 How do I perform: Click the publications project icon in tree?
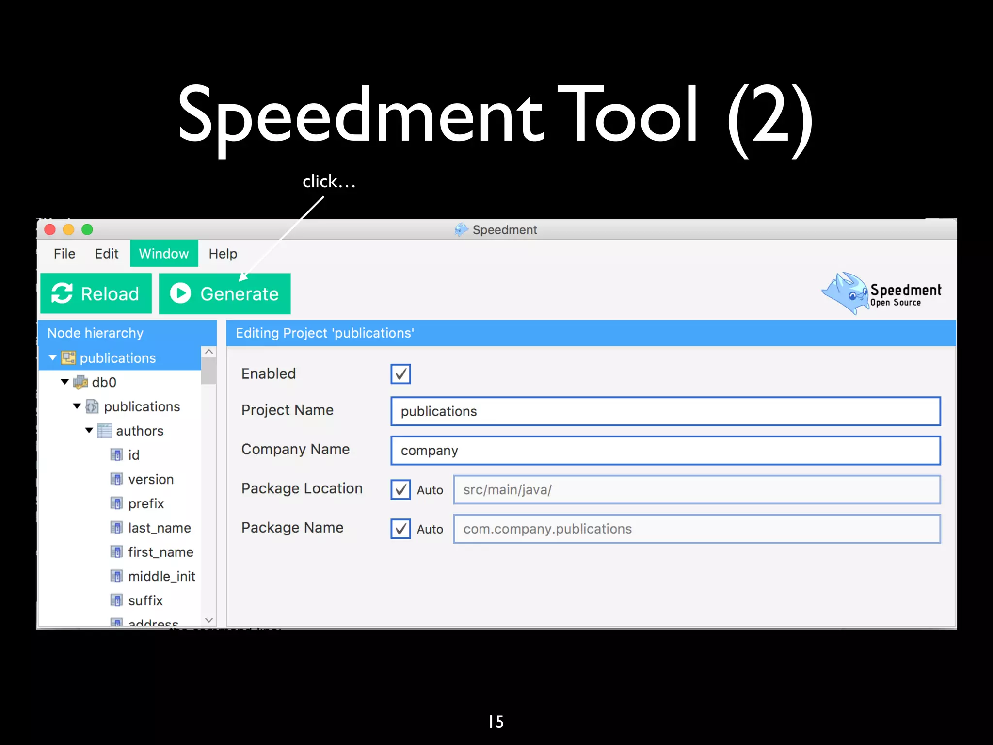[68, 358]
